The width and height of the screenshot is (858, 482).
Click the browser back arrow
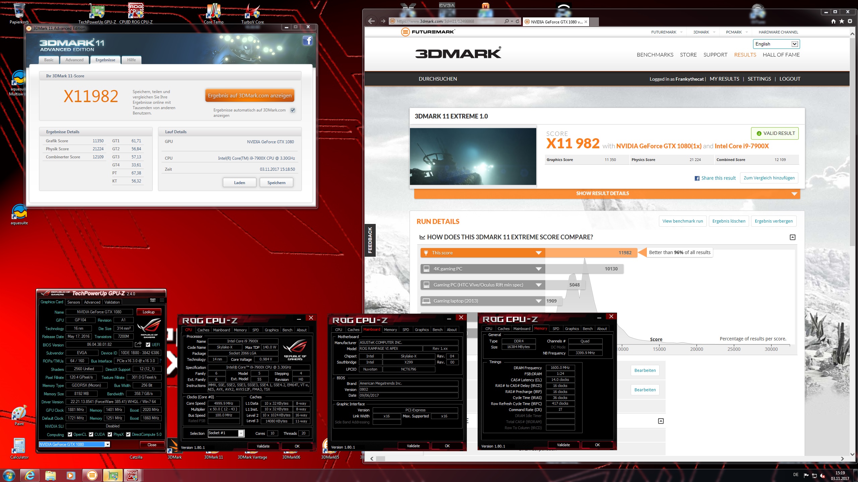click(371, 21)
